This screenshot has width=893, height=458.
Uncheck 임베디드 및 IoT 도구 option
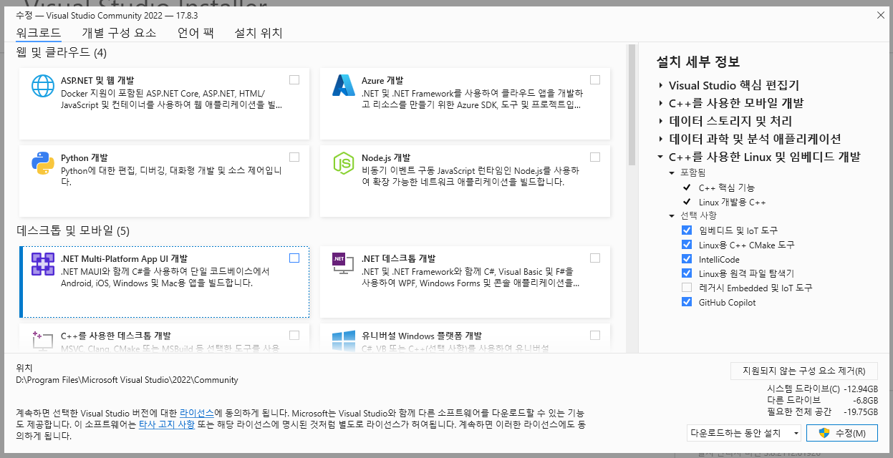pyautogui.click(x=687, y=230)
